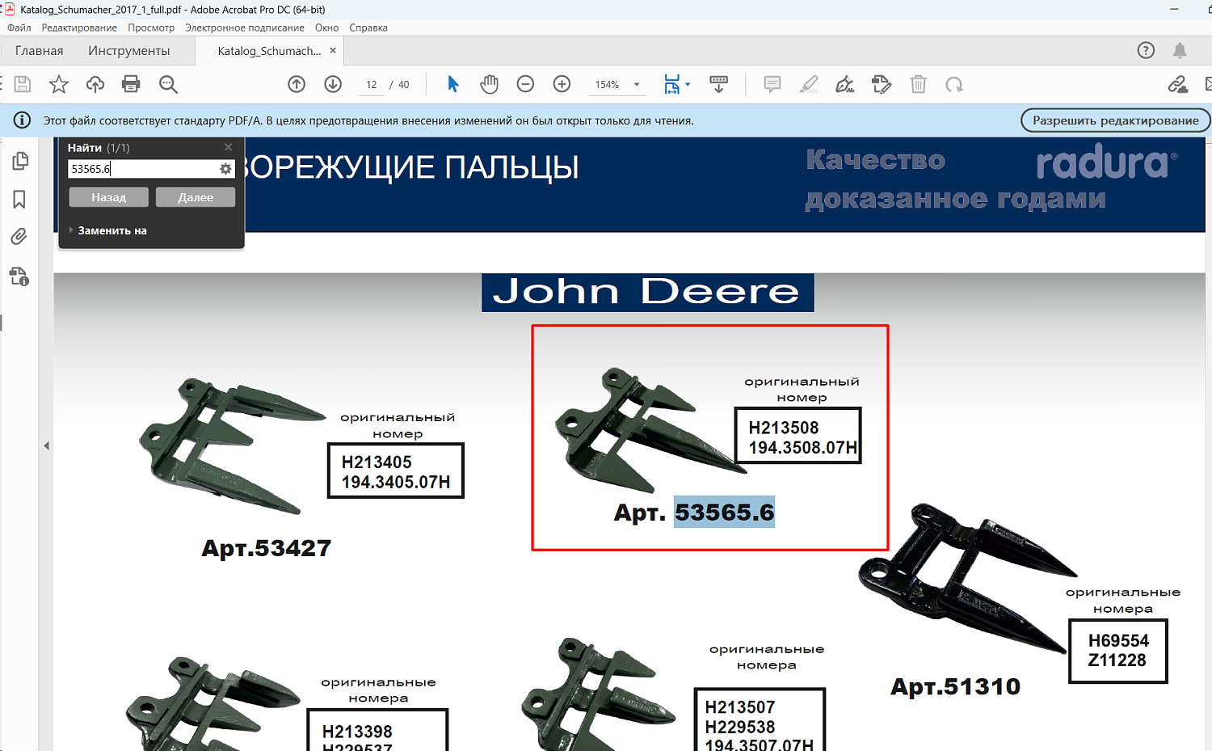Click the John Deere heading

coord(648,292)
